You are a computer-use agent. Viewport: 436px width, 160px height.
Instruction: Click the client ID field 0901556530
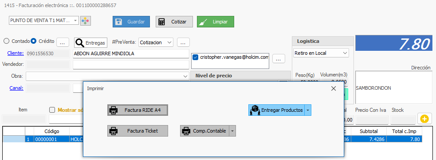click(x=47, y=53)
